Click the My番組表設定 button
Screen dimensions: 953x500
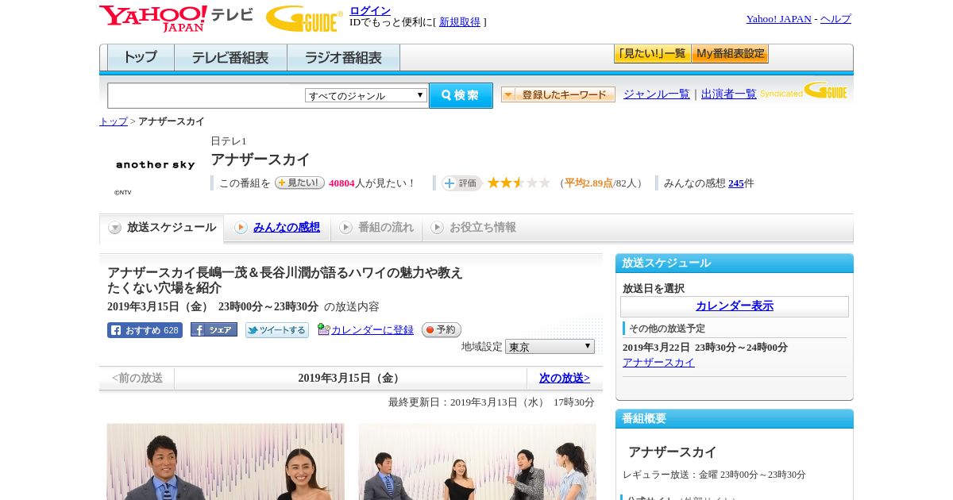click(730, 54)
